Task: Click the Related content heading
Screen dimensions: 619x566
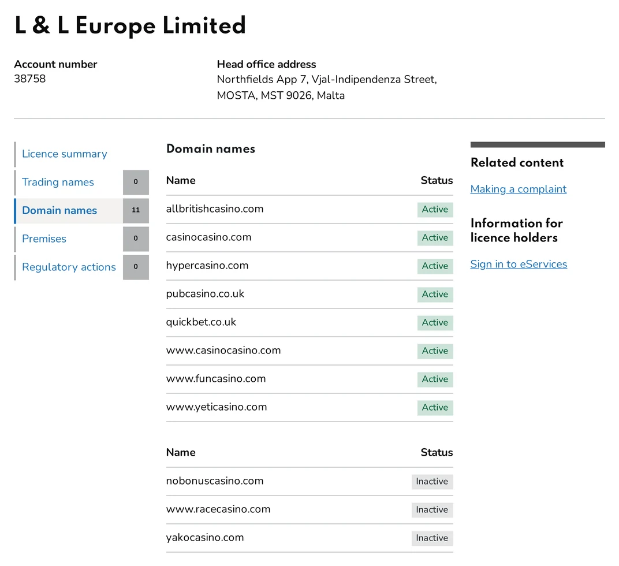Action: click(x=517, y=163)
